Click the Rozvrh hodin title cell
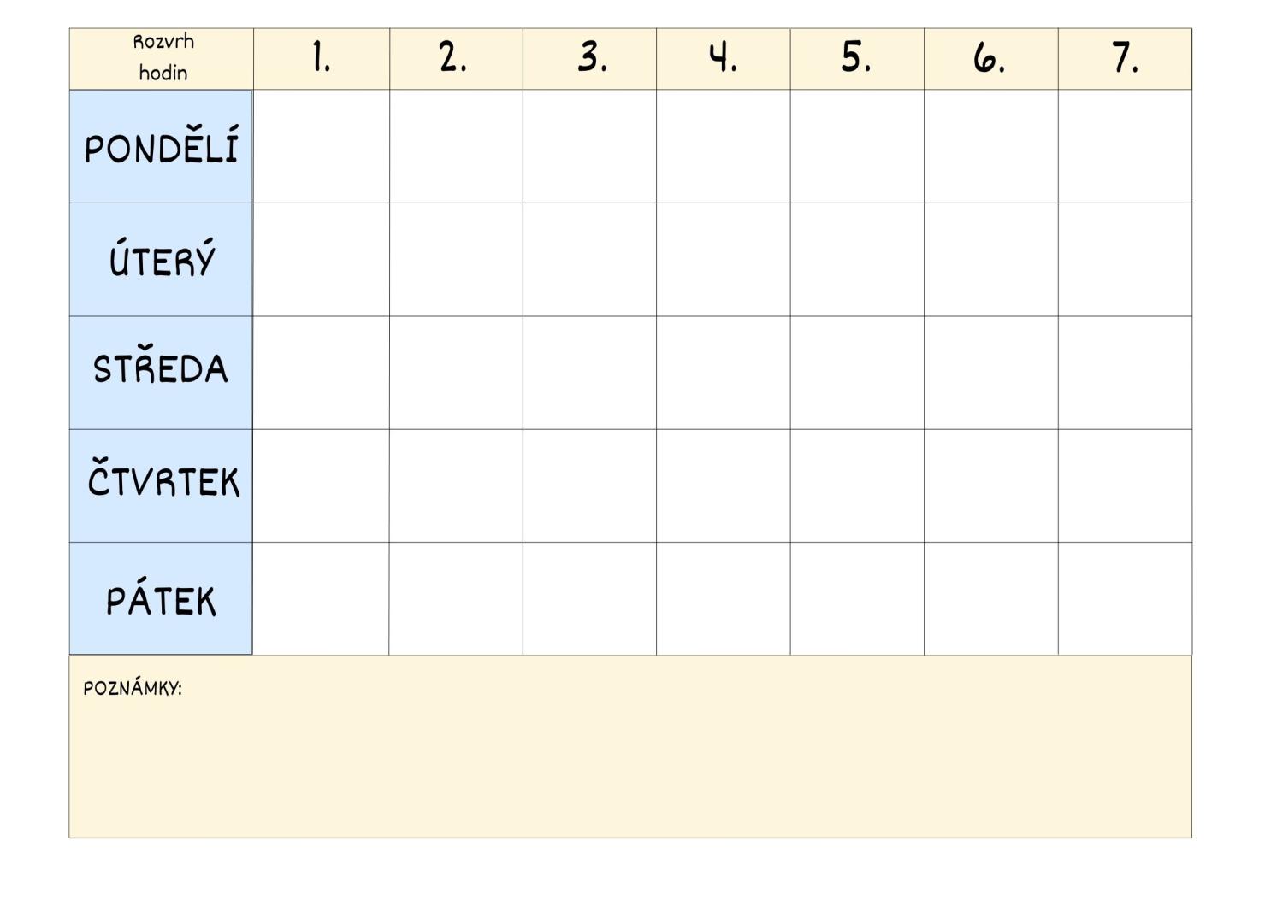The height and width of the screenshot is (906, 1283). click(x=162, y=59)
